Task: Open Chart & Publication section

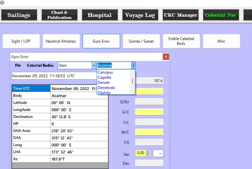Action: click(59, 15)
